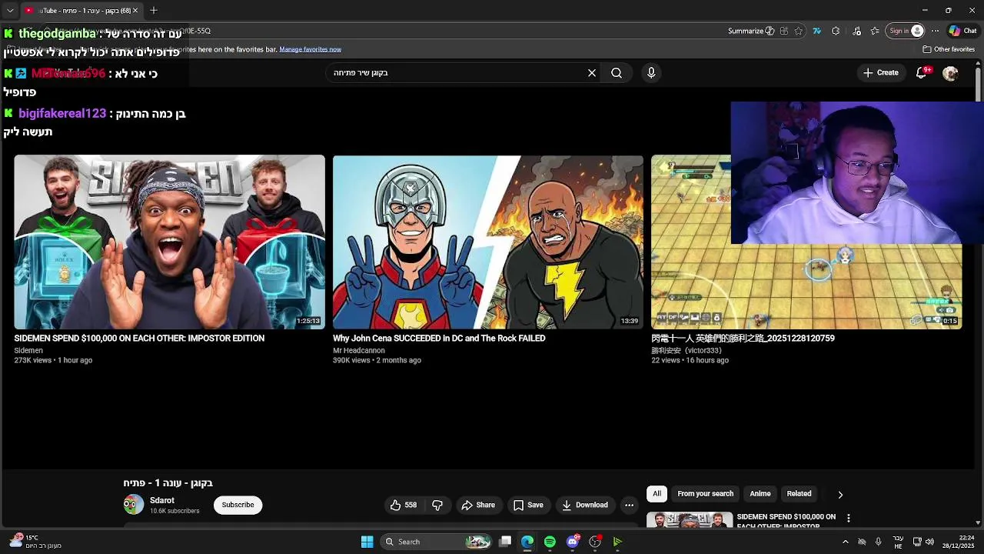Click the Create button

pyautogui.click(x=881, y=72)
